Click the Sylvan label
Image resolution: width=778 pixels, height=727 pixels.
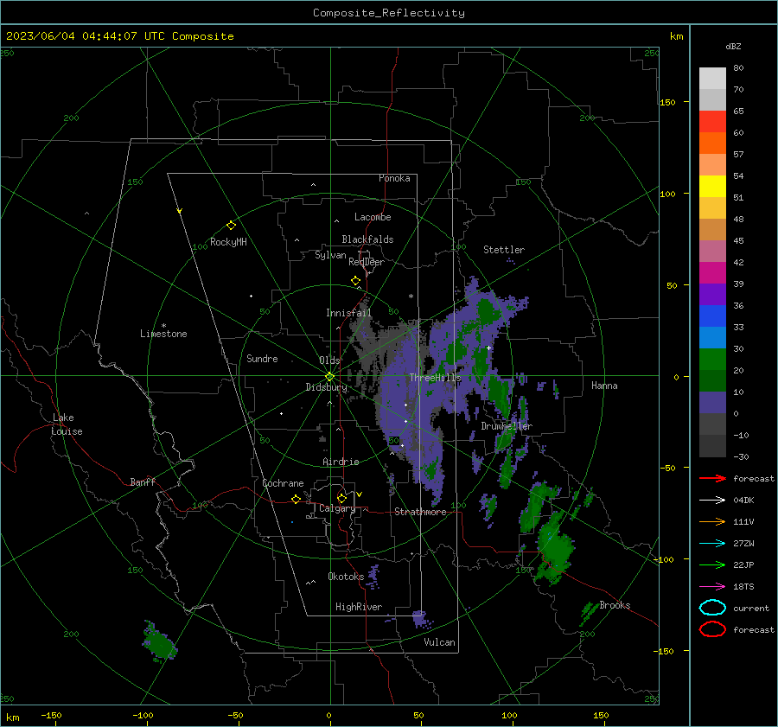(x=330, y=255)
